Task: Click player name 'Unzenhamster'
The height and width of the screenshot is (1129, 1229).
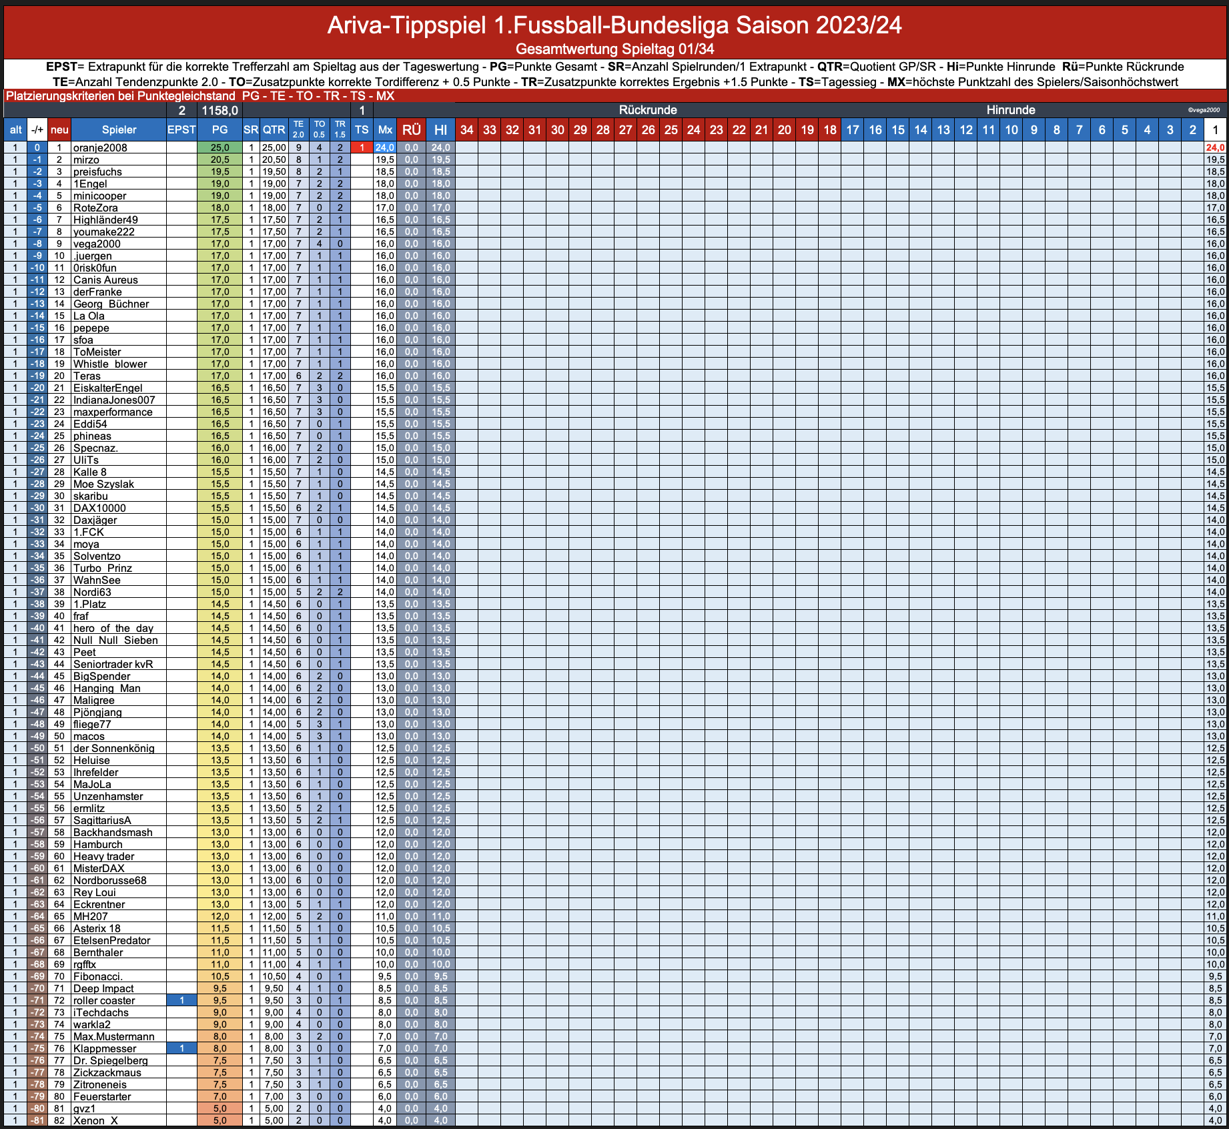Action: click(108, 796)
